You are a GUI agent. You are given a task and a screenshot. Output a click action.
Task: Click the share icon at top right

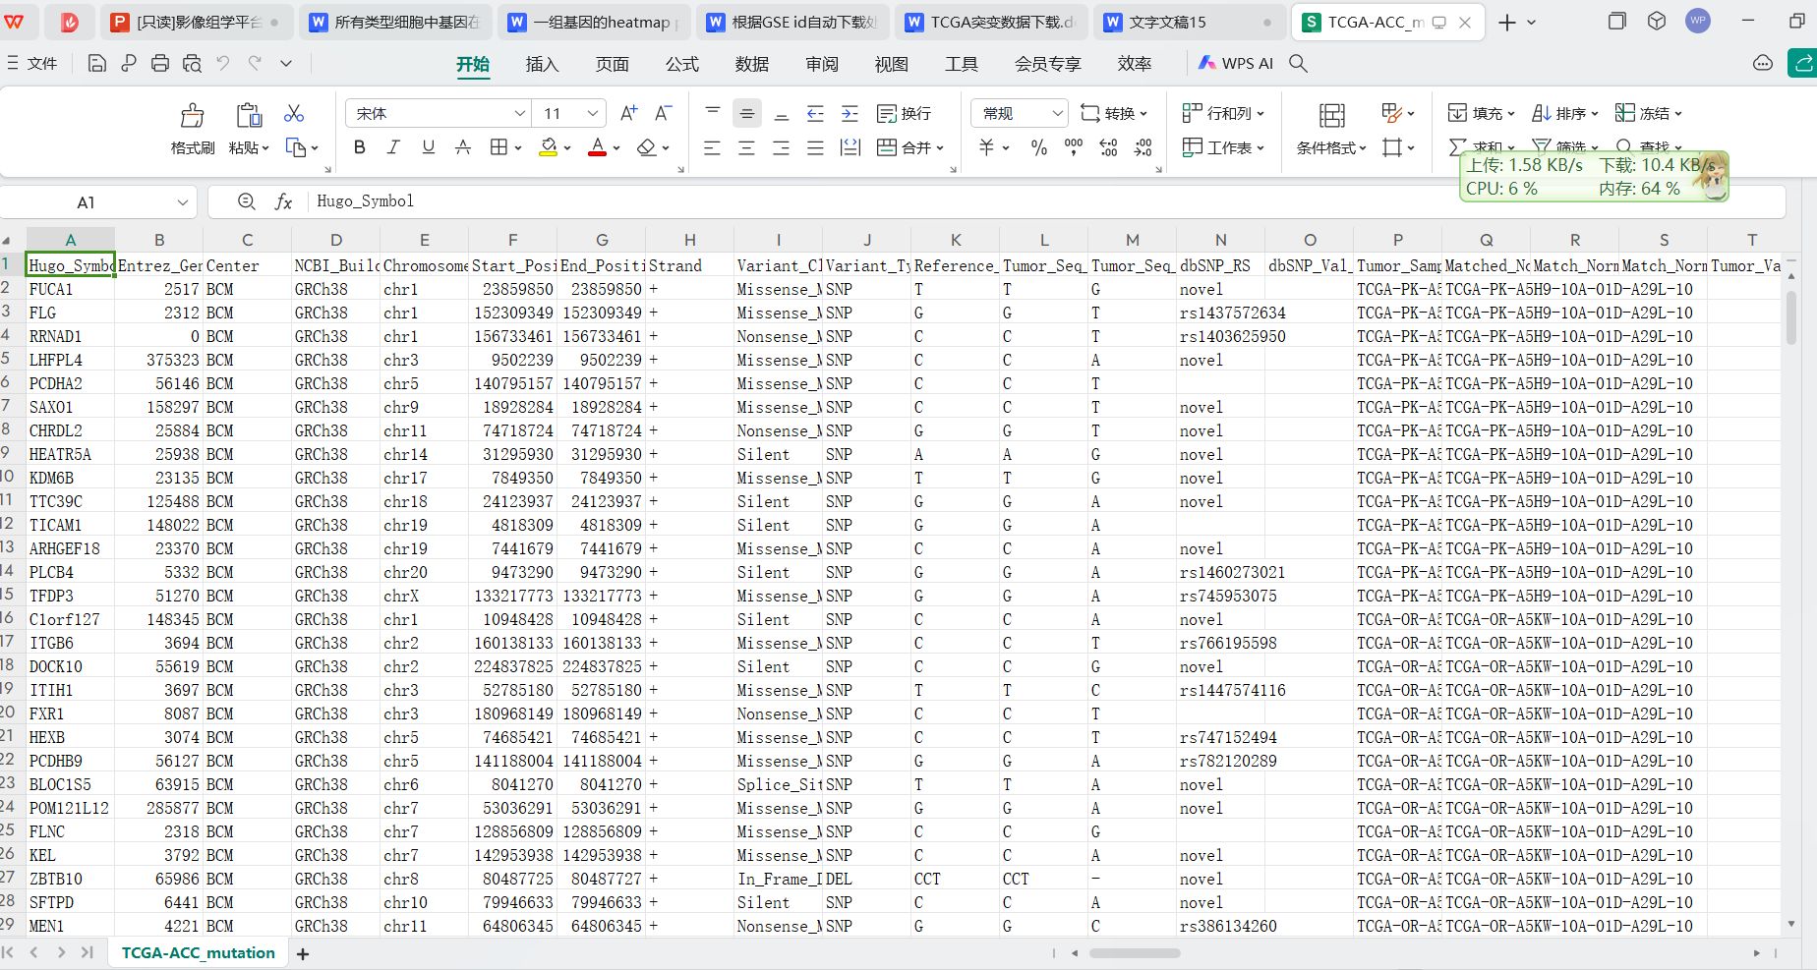click(1803, 63)
